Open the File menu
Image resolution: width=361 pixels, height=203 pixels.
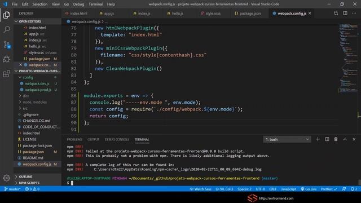[x=15, y=4]
